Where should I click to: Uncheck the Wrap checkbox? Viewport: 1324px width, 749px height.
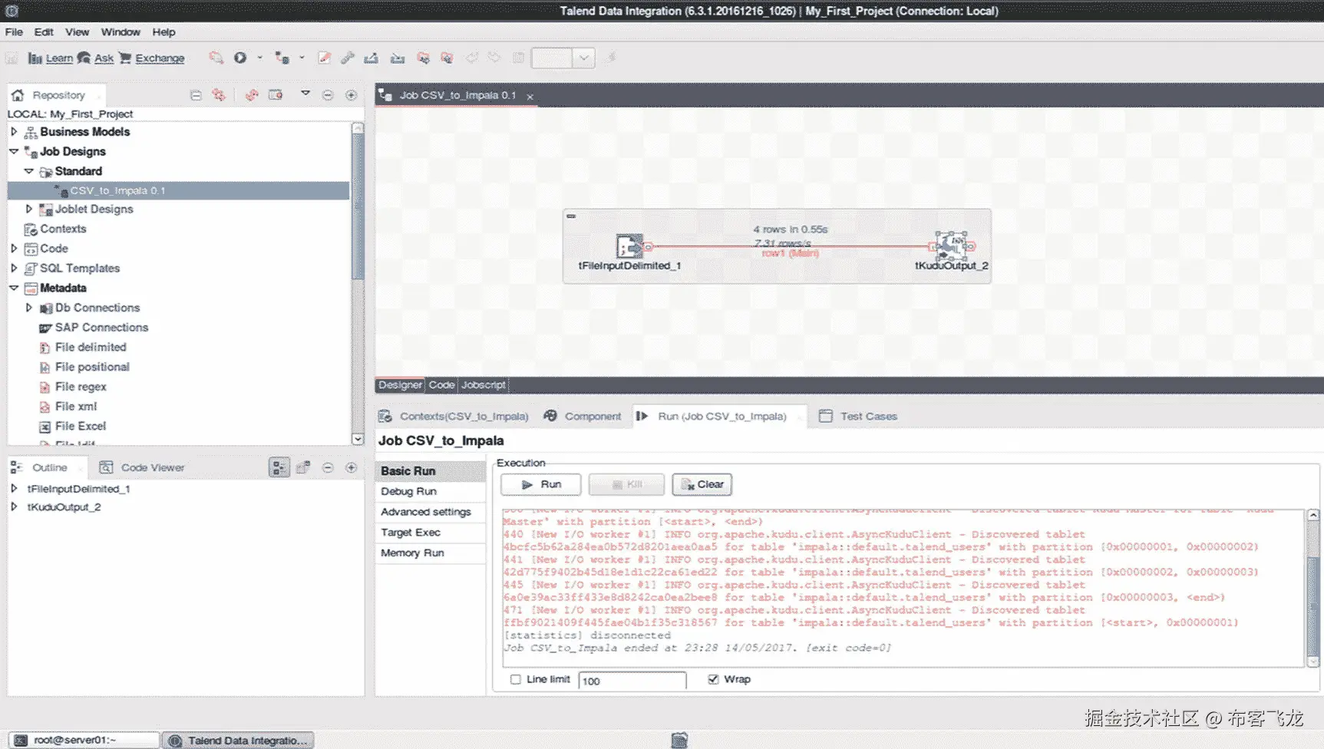[713, 679]
